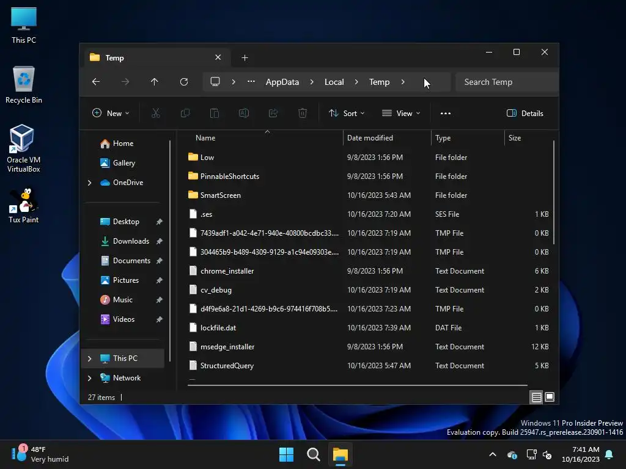This screenshot has height=469, width=626.
Task: Open the Windows Start menu
Action: click(286, 454)
